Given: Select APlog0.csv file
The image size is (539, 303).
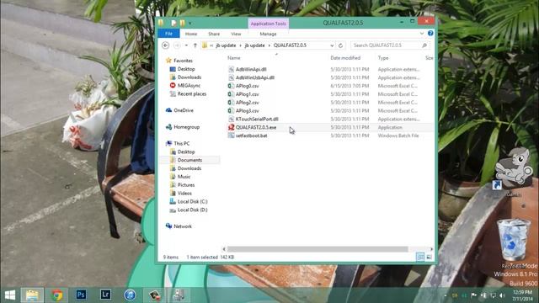Looking at the screenshot, I should (x=248, y=86).
